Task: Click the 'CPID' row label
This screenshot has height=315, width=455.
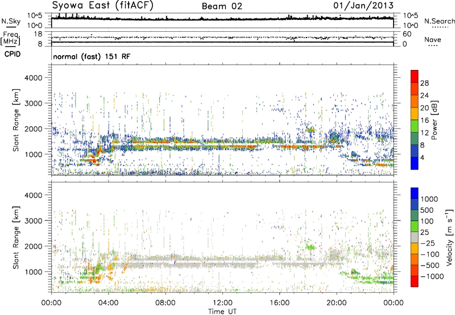Action: (13, 54)
